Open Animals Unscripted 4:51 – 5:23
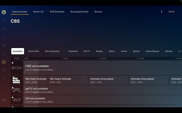This screenshot has height=113, width=182. (x=108, y=80)
